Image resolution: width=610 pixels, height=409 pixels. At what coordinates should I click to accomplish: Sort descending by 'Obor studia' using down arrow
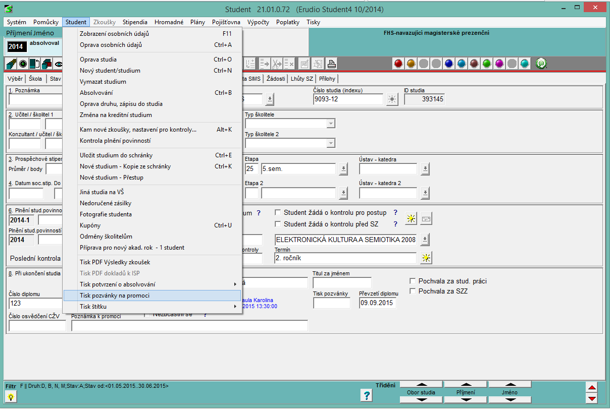point(421,399)
